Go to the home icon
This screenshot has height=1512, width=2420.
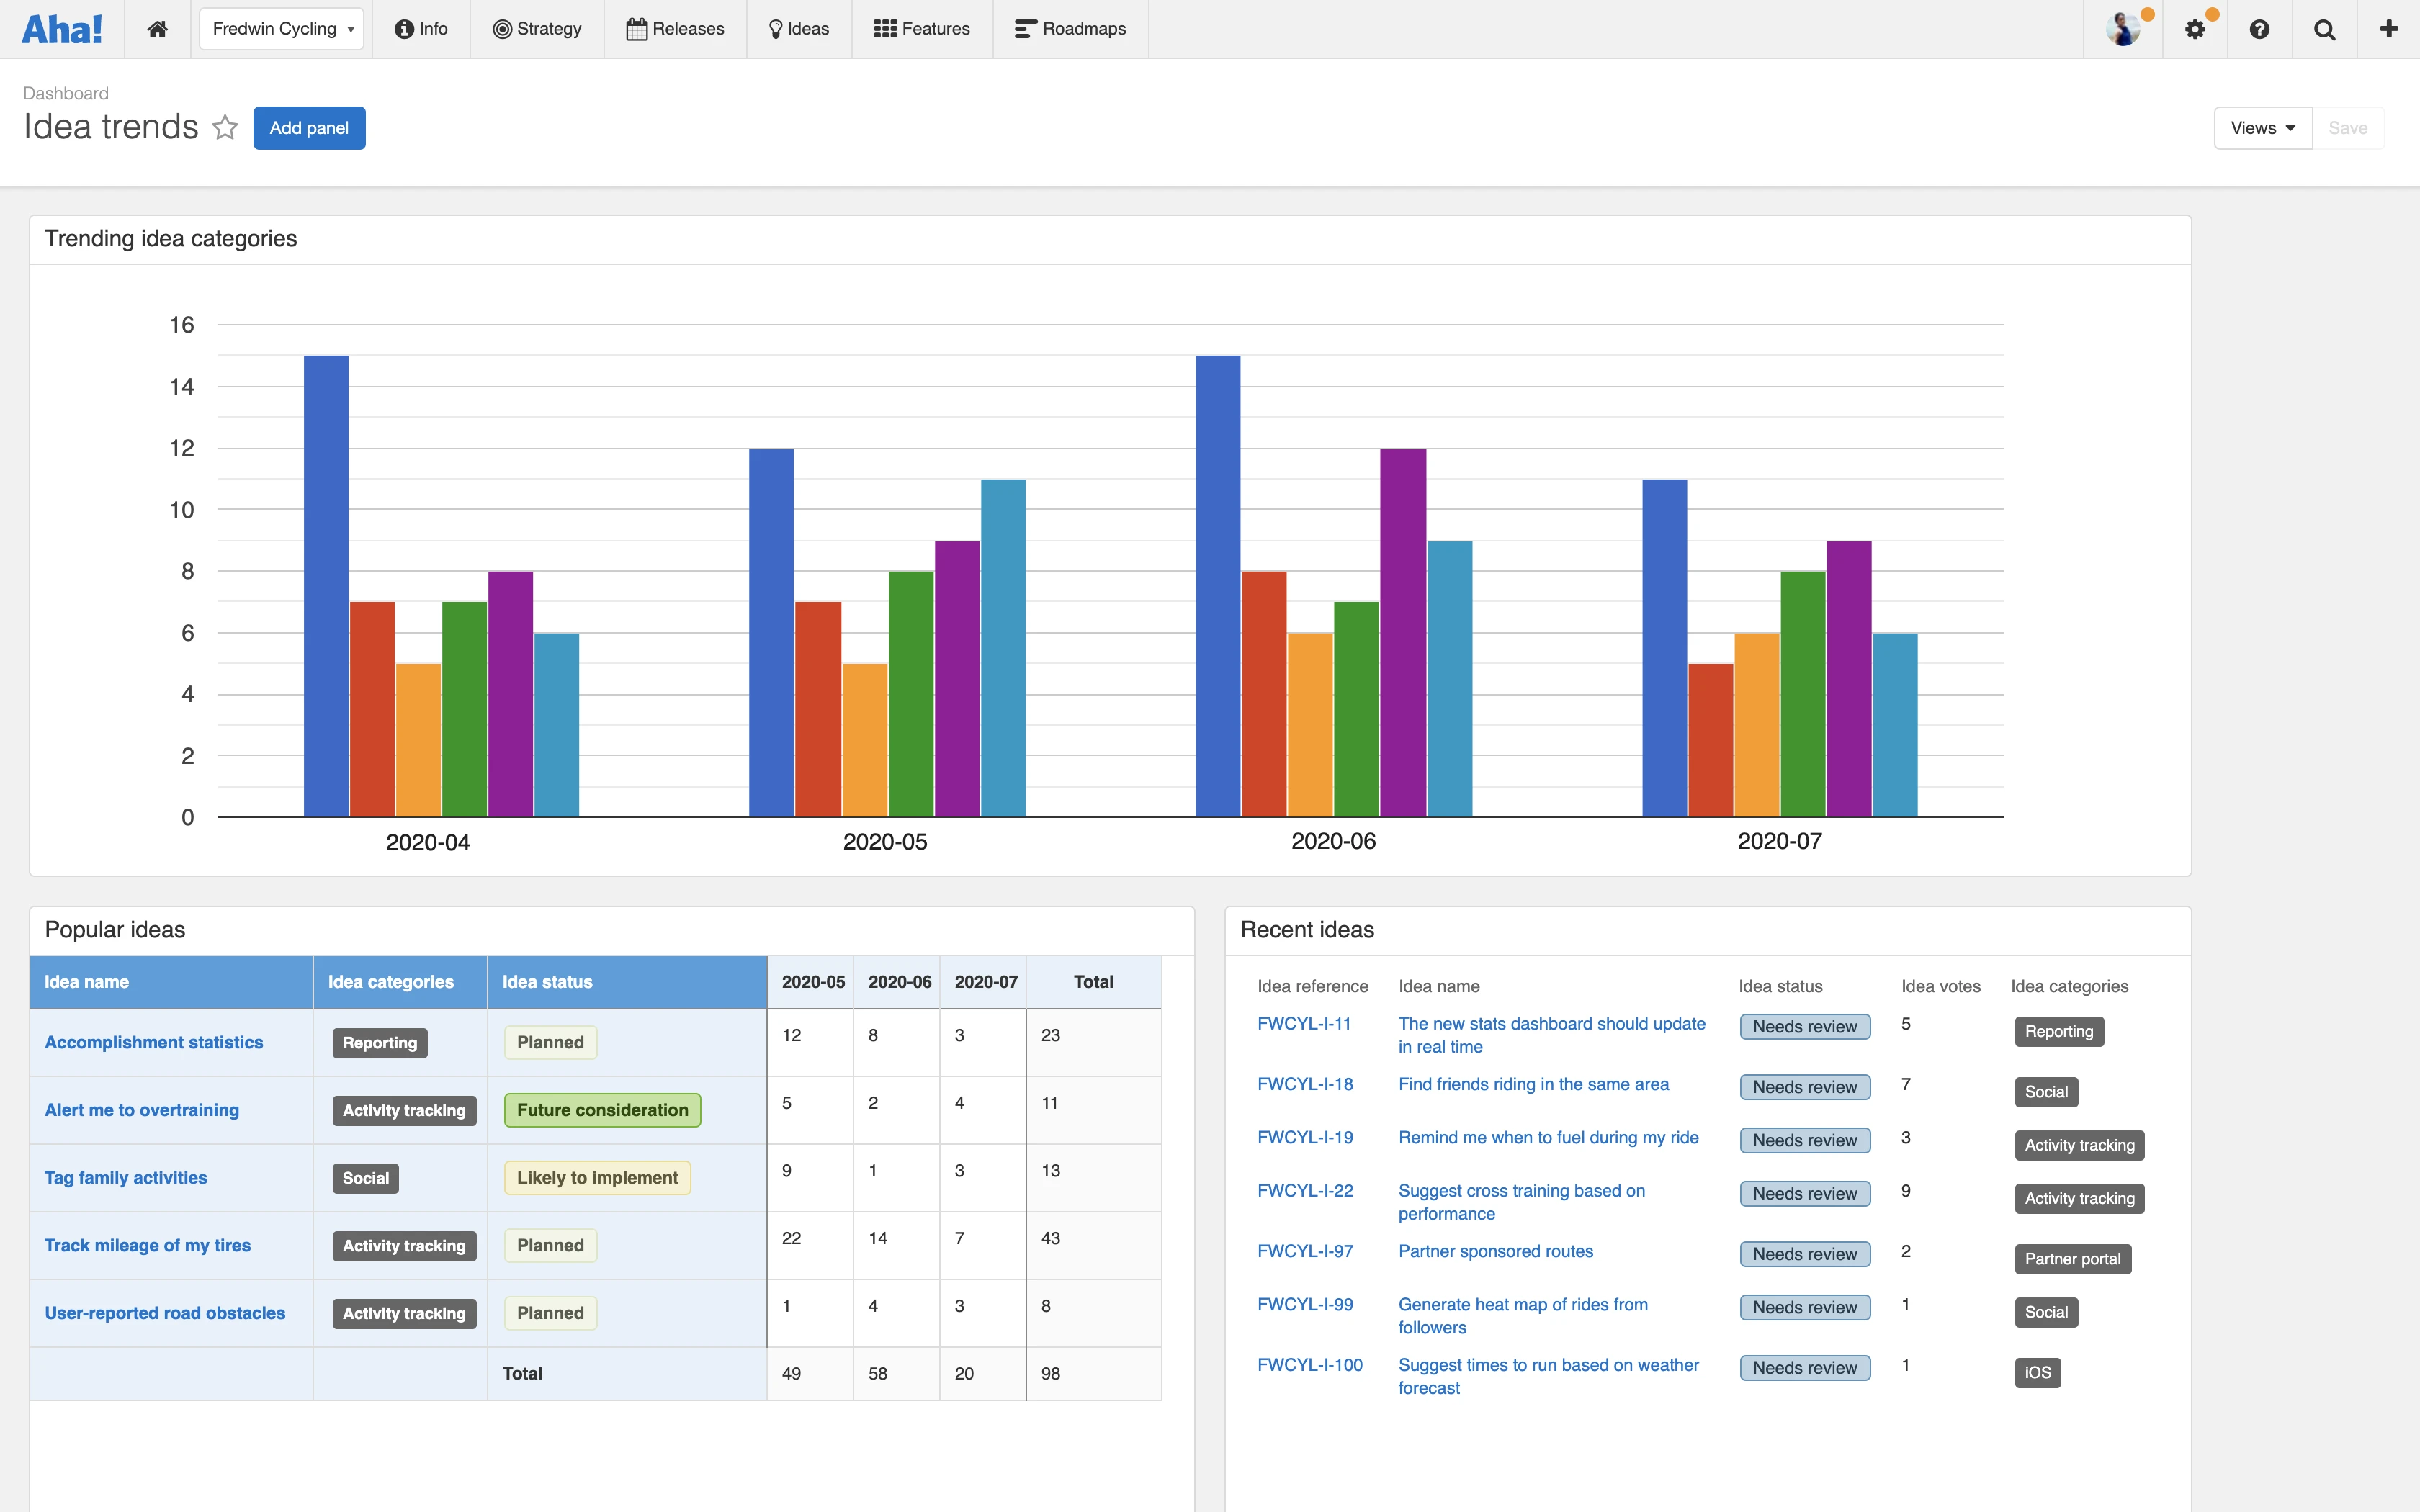click(157, 29)
